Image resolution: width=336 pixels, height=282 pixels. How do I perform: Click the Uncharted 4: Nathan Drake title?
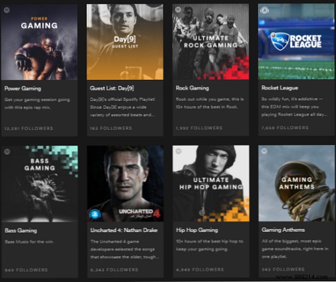point(124,230)
